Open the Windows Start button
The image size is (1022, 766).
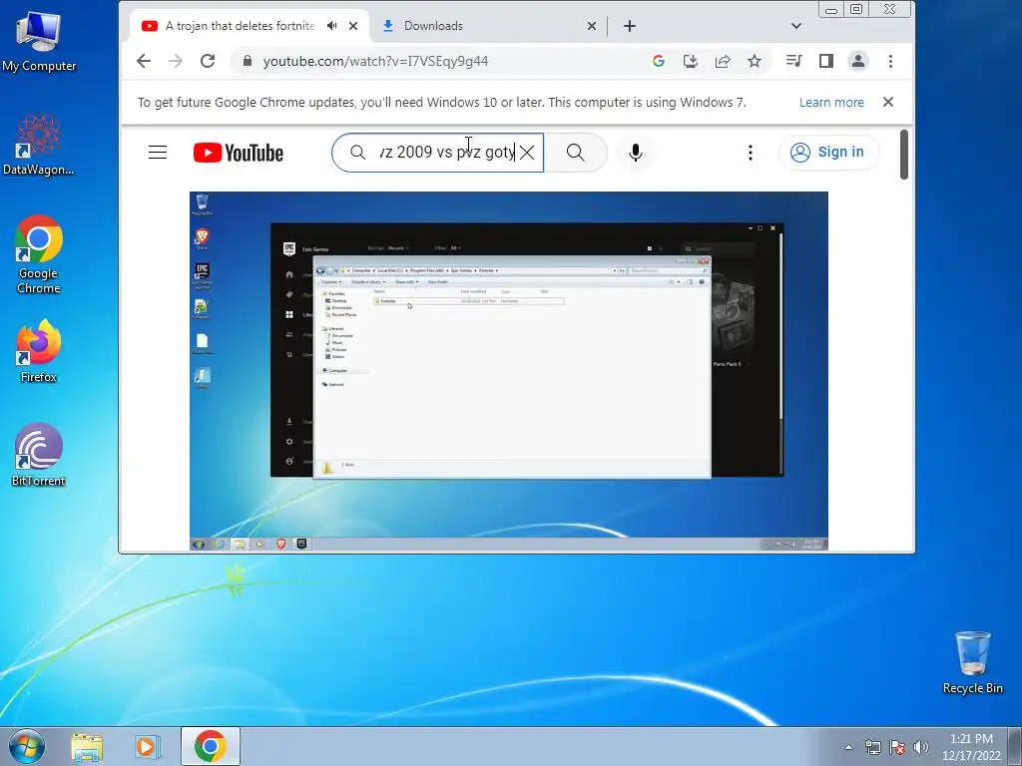click(27, 746)
